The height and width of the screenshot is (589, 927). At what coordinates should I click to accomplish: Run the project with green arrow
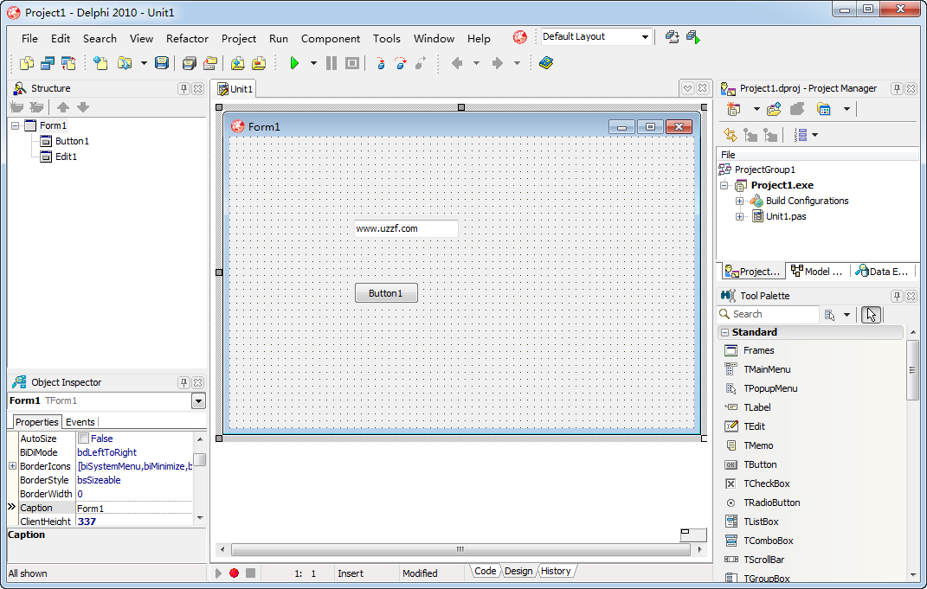(293, 63)
